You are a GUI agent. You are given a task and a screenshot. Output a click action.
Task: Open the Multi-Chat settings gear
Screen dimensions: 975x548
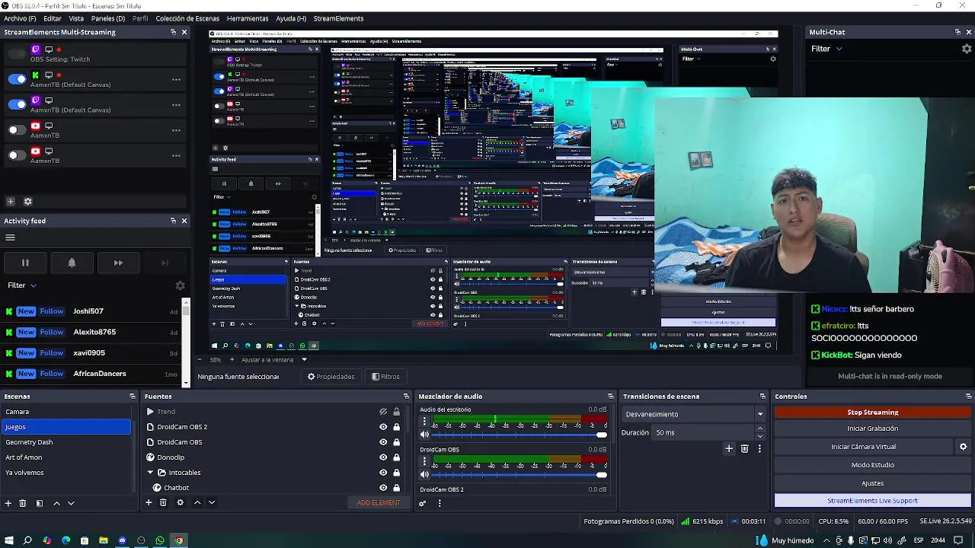click(x=967, y=49)
